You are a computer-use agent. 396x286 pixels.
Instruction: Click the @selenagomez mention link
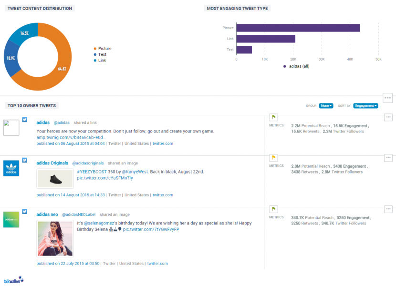(99, 223)
